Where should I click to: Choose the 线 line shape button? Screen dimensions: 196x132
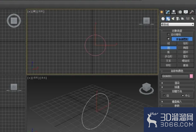pos(168,44)
